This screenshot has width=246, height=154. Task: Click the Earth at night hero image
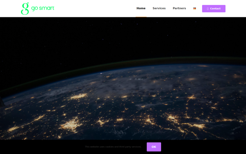[x=123, y=78]
